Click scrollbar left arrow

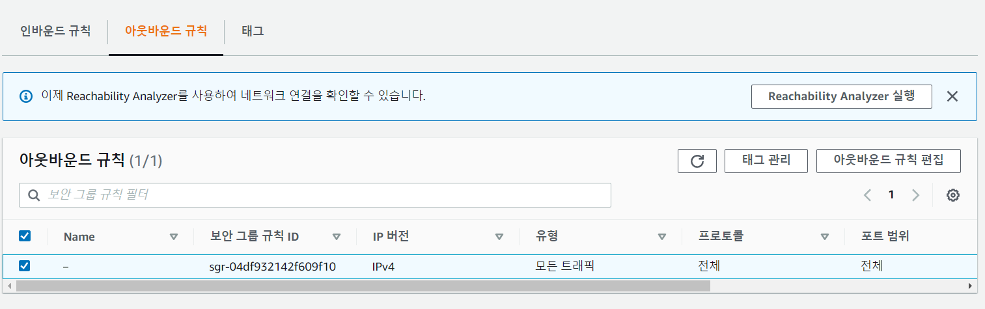[9, 286]
